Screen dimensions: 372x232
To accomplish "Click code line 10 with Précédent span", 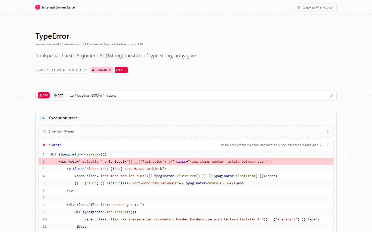I will click(x=186, y=219).
